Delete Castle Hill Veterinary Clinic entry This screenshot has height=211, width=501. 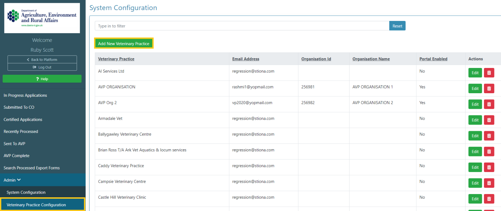point(489,199)
